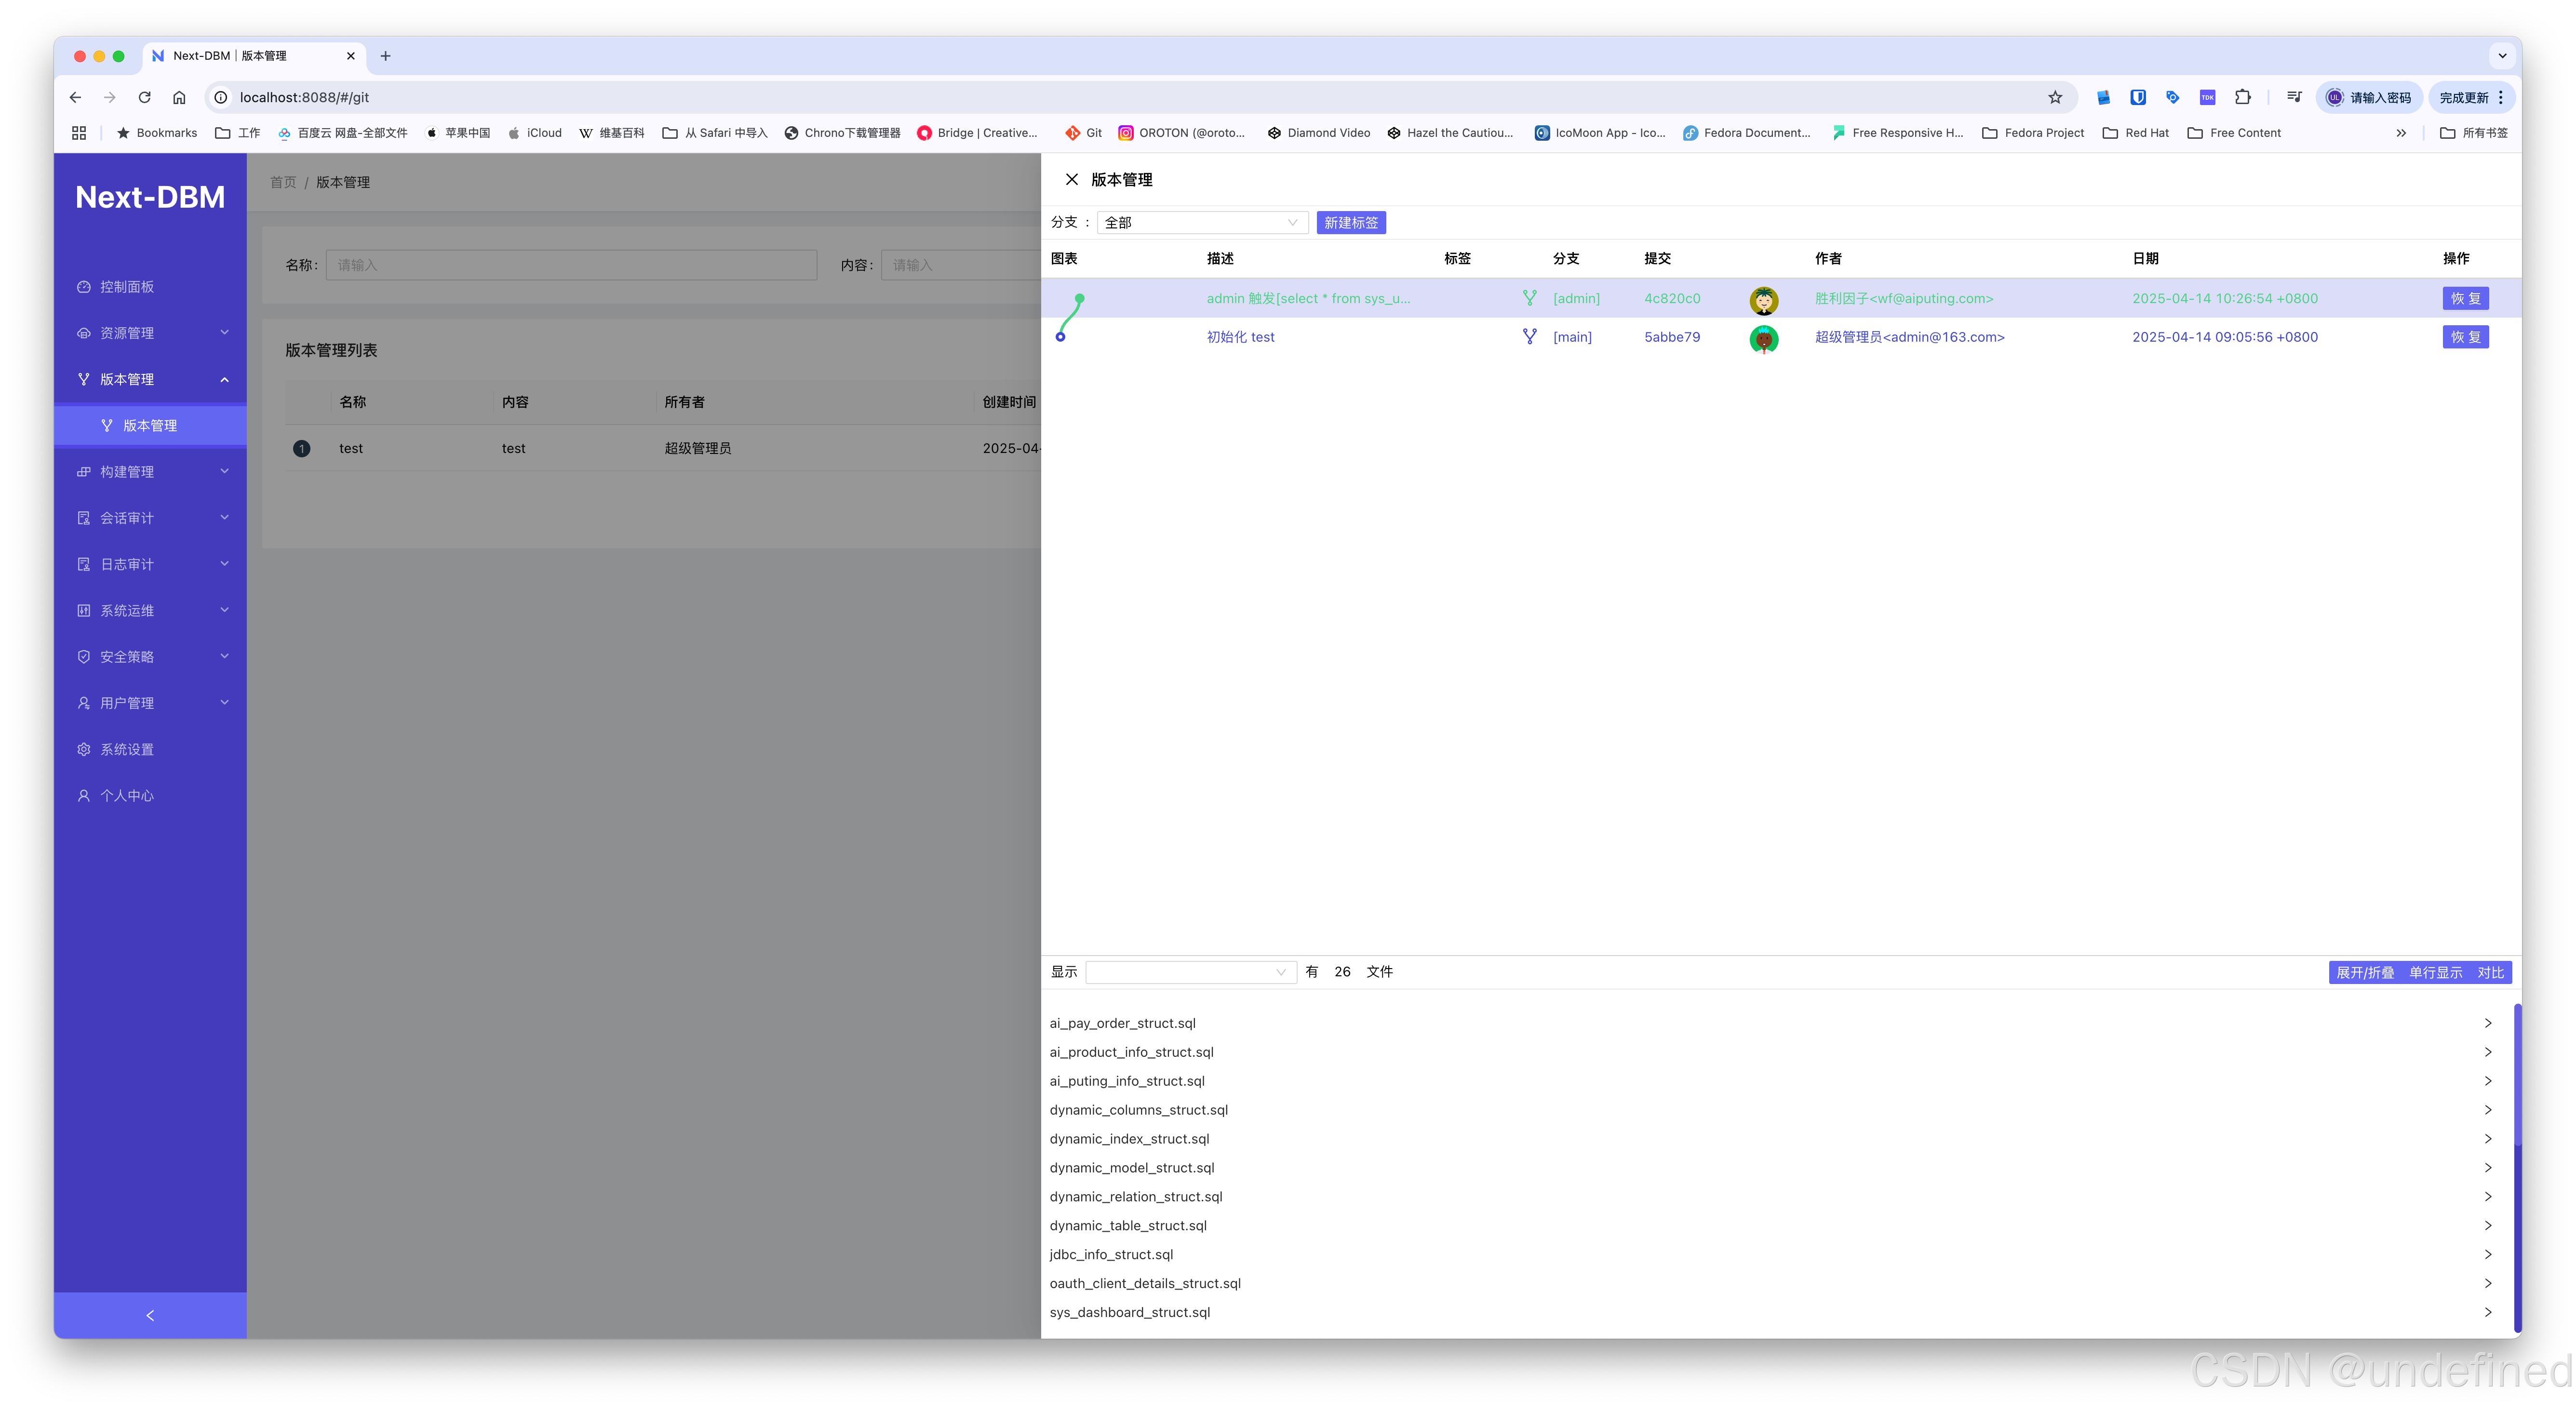The height and width of the screenshot is (1410, 2576).
Task: Select 个人中心 in the sidebar
Action: (x=127, y=796)
